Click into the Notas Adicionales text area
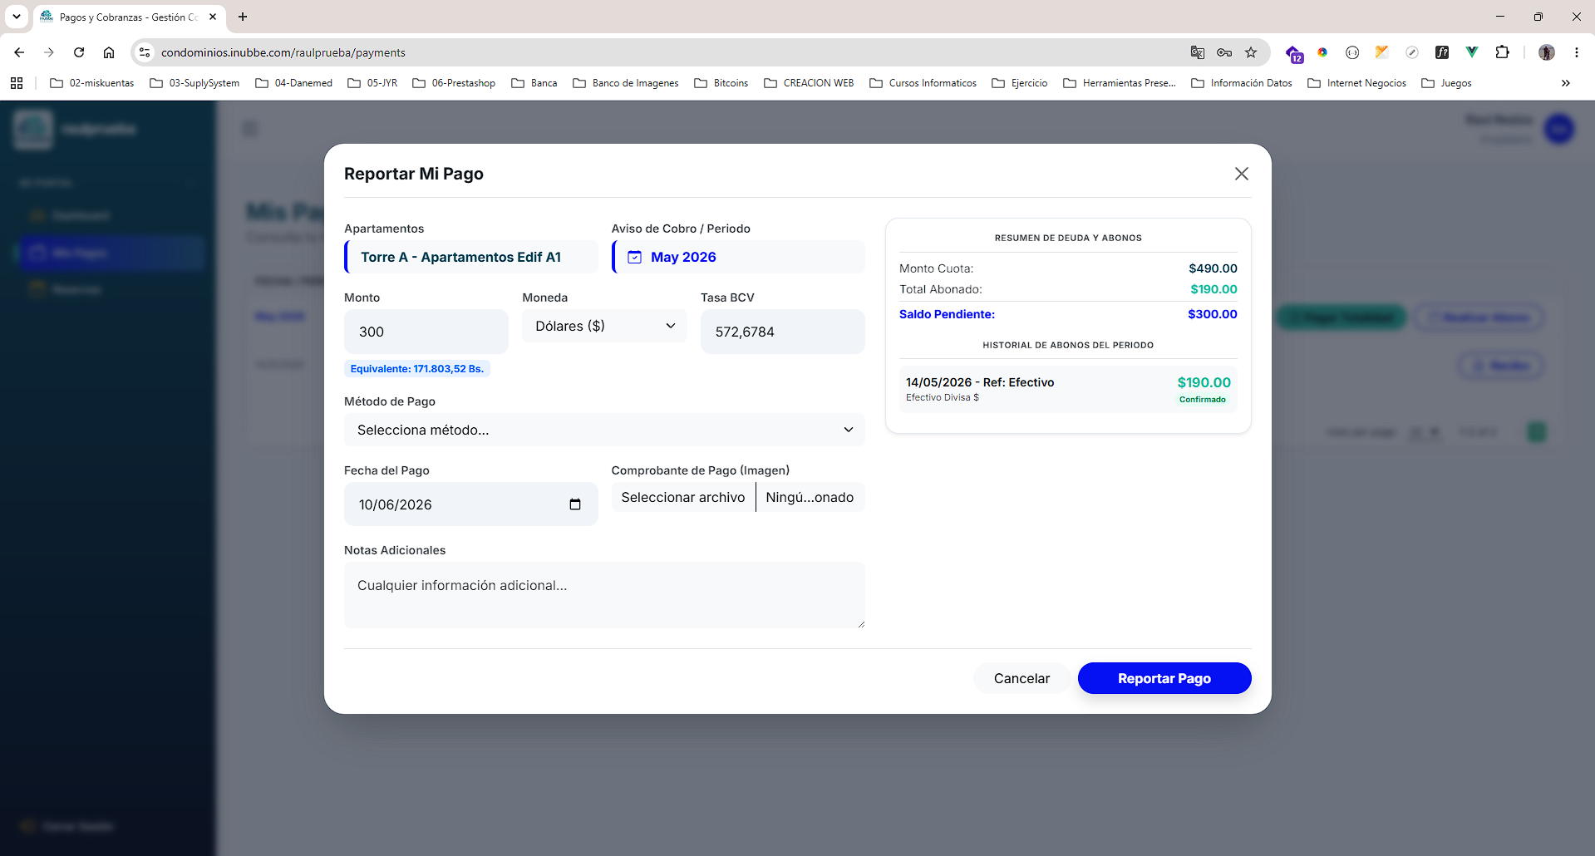The image size is (1595, 856). pos(604,595)
